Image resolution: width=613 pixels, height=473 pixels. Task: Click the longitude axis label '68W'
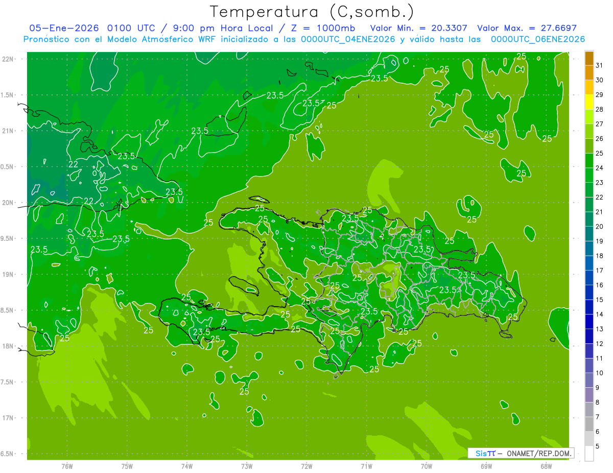pos(546,466)
